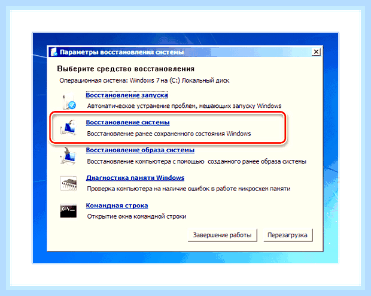Click description Открытие окна командной строки
This screenshot has height=296, width=371.
pos(137,216)
